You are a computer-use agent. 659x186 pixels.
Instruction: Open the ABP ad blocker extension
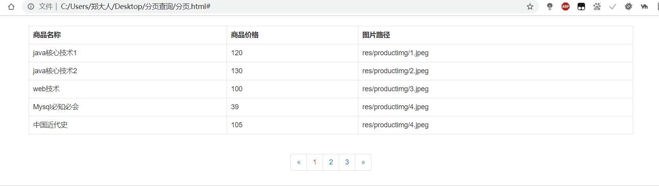point(565,7)
